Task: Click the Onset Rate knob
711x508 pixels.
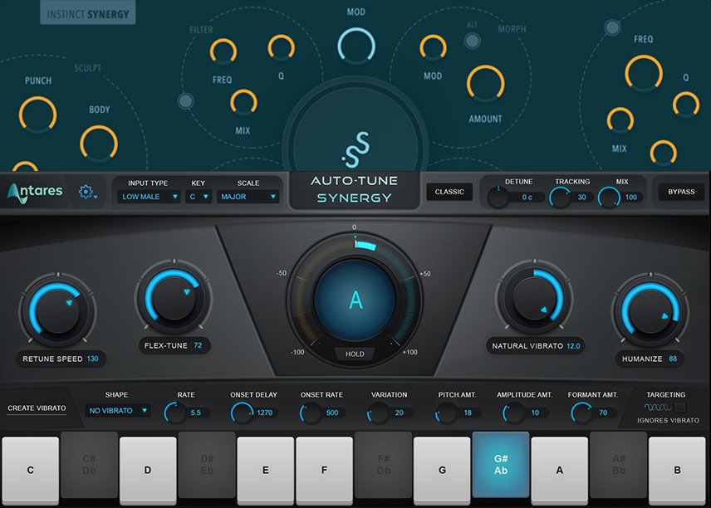Action: 310,413
